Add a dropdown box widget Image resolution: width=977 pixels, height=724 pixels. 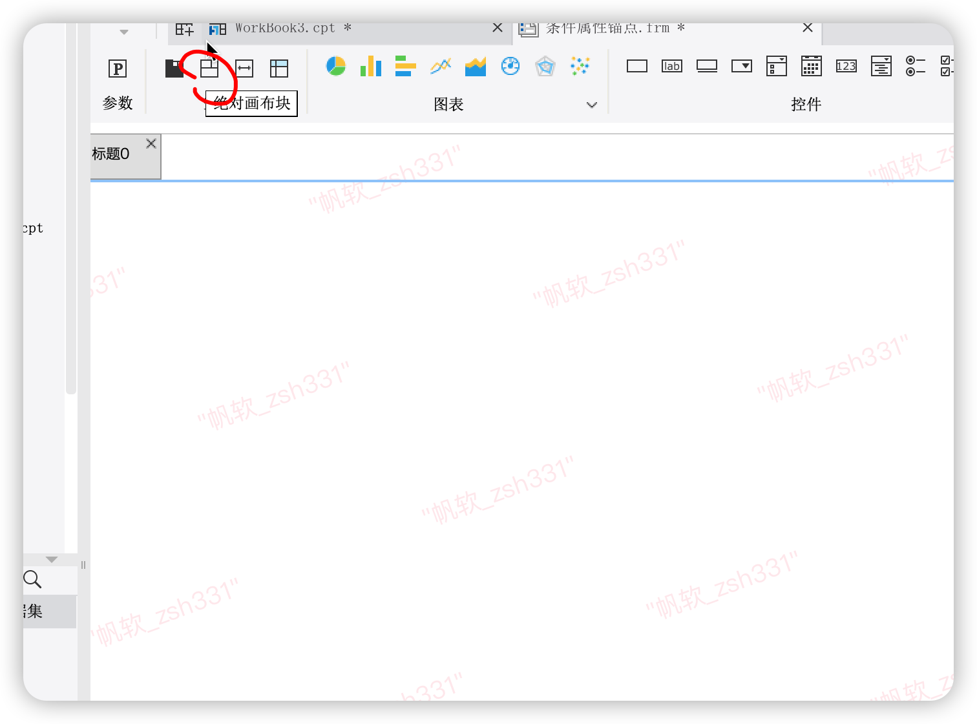[x=742, y=66]
